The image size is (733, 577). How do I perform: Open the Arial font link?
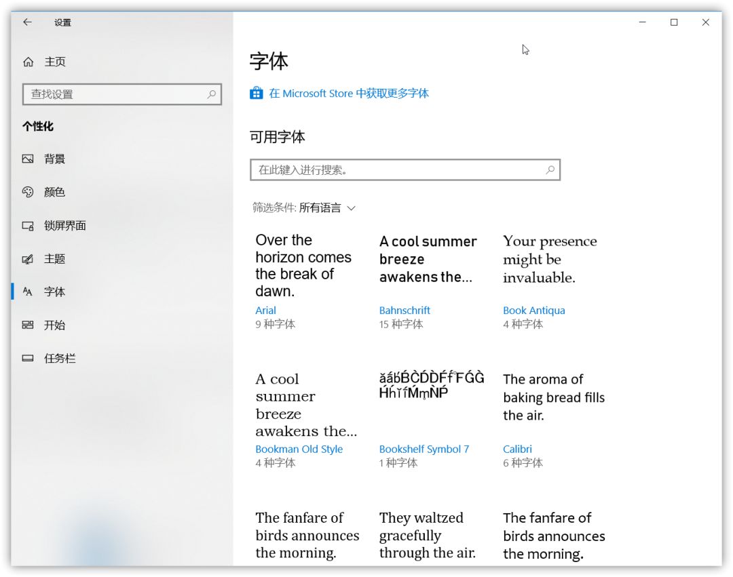tap(265, 311)
